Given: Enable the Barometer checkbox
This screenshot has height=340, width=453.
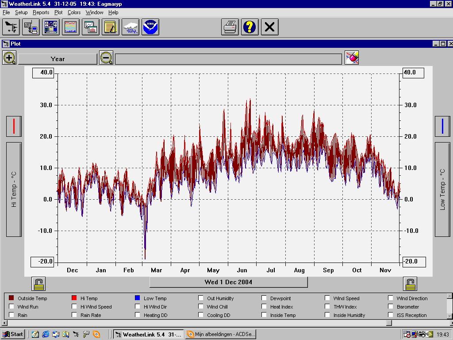Looking at the screenshot, I should 391,306.
